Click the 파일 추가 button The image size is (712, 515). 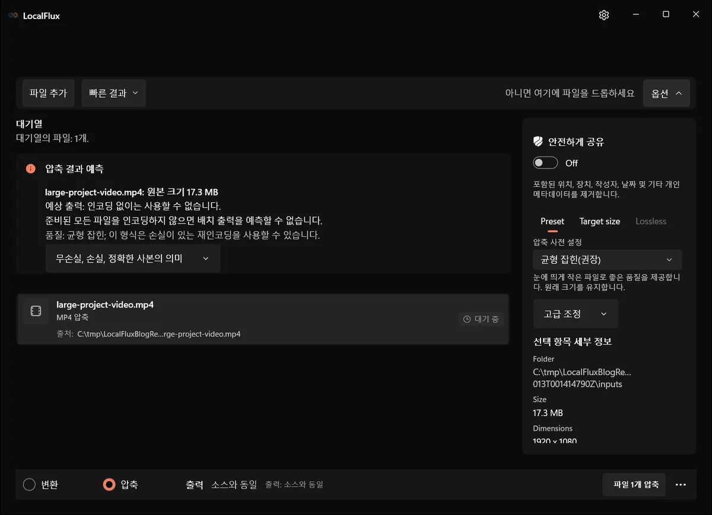(48, 93)
